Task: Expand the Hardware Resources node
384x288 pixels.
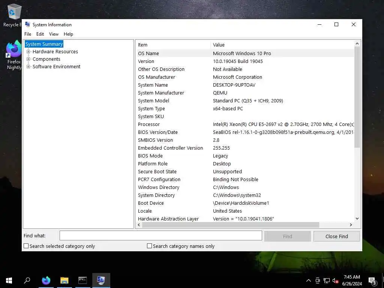Action: click(28, 52)
